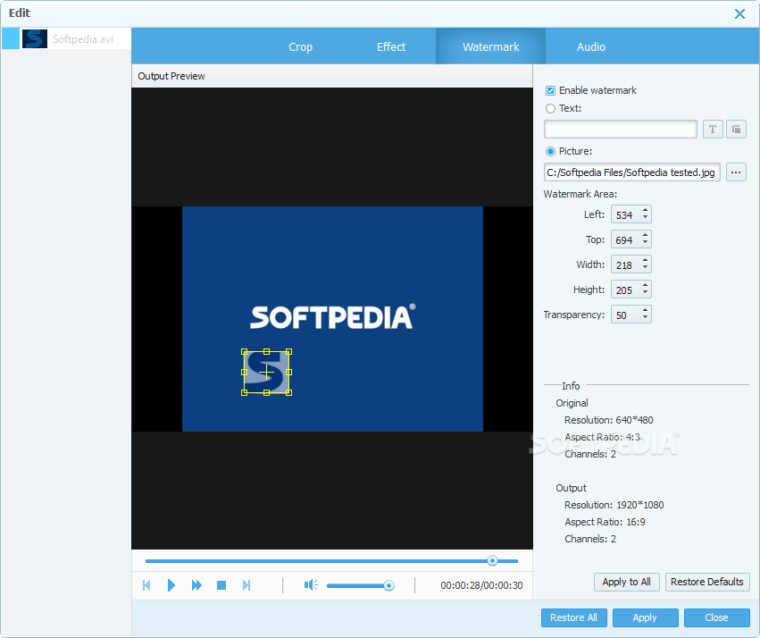The image size is (760, 638).
Task: Click Restore All button
Action: tap(573, 617)
